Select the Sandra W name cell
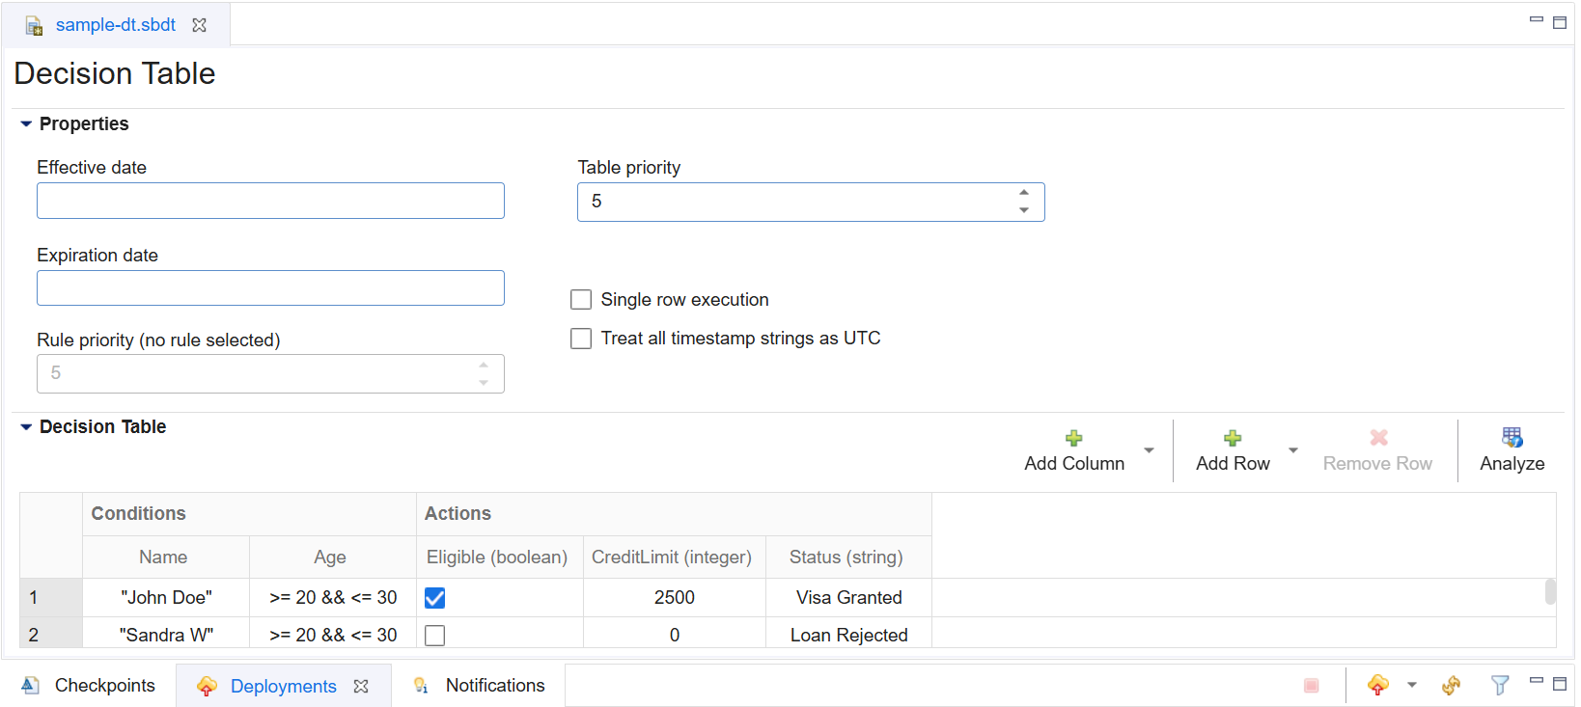 166,635
